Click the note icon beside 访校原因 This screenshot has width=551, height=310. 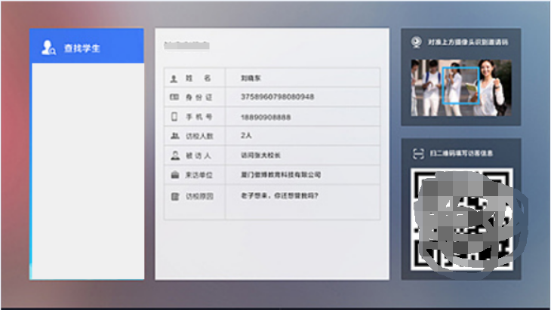[174, 196]
